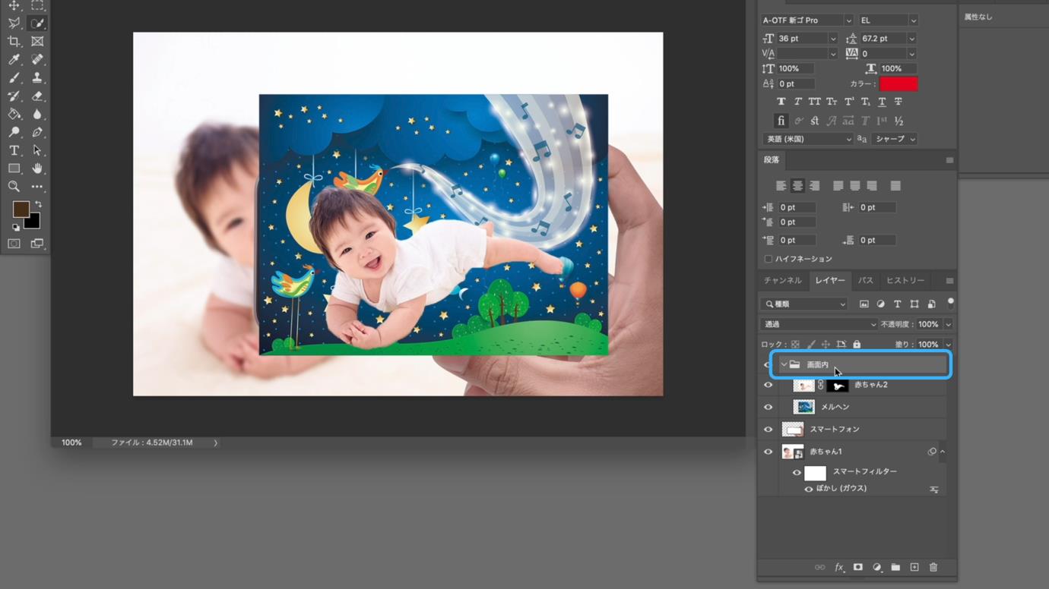Open the extra tools ellipsis menu
The width and height of the screenshot is (1049, 589).
point(37,187)
